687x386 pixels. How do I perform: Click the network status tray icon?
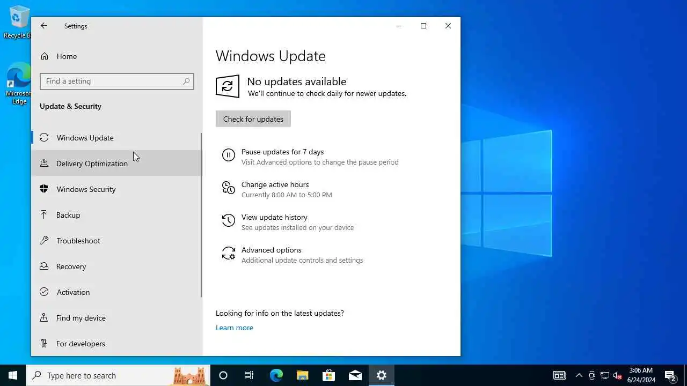tap(605, 375)
